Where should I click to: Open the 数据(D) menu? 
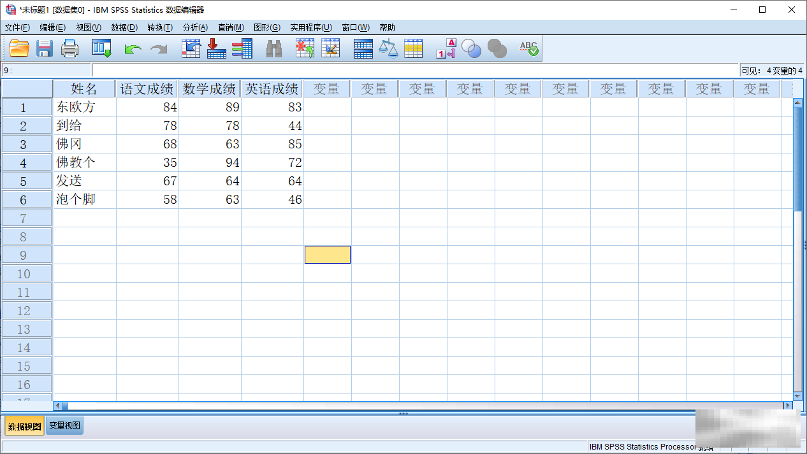click(x=124, y=27)
